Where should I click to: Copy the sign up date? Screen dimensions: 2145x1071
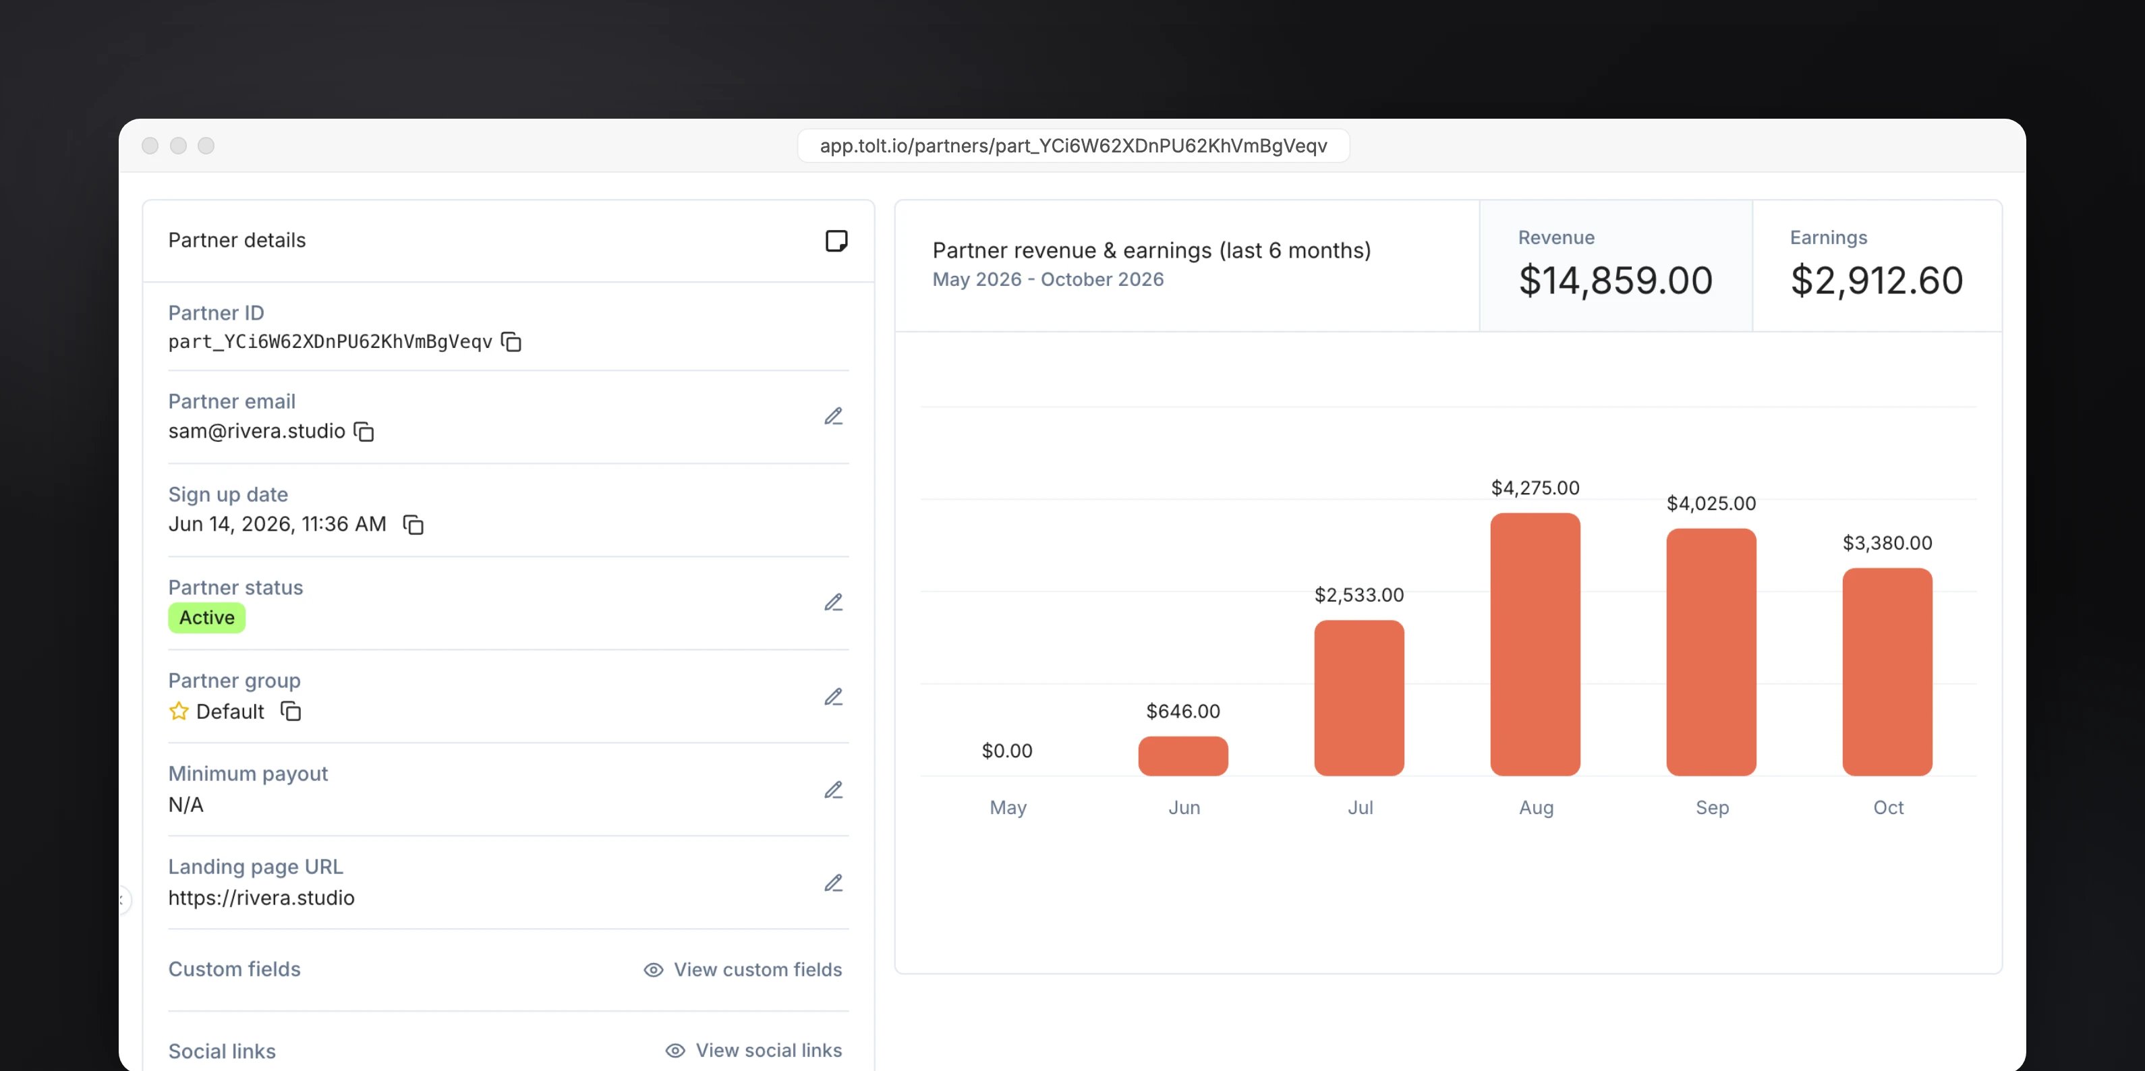click(413, 525)
